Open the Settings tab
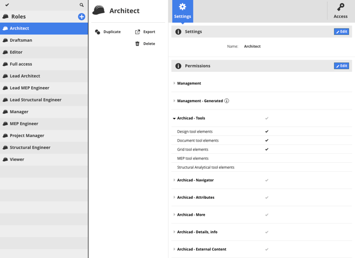 coord(182,11)
